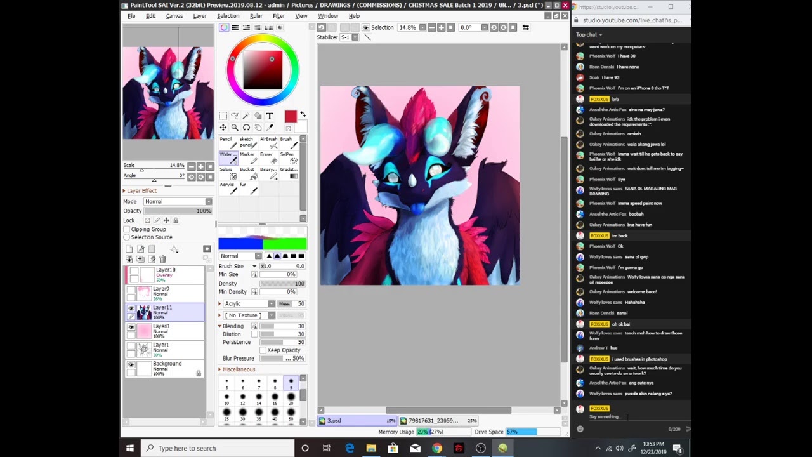
Task: Show the color wheel panel
Action: pos(224,27)
